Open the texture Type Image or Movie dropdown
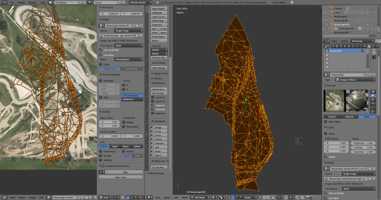This screenshot has width=381, height=200. tap(355, 79)
